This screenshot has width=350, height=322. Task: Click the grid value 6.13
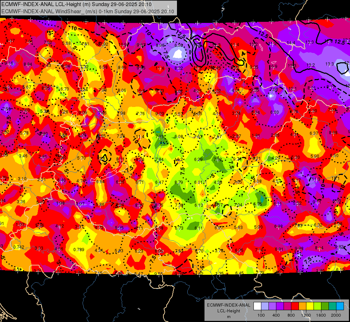click(199, 205)
